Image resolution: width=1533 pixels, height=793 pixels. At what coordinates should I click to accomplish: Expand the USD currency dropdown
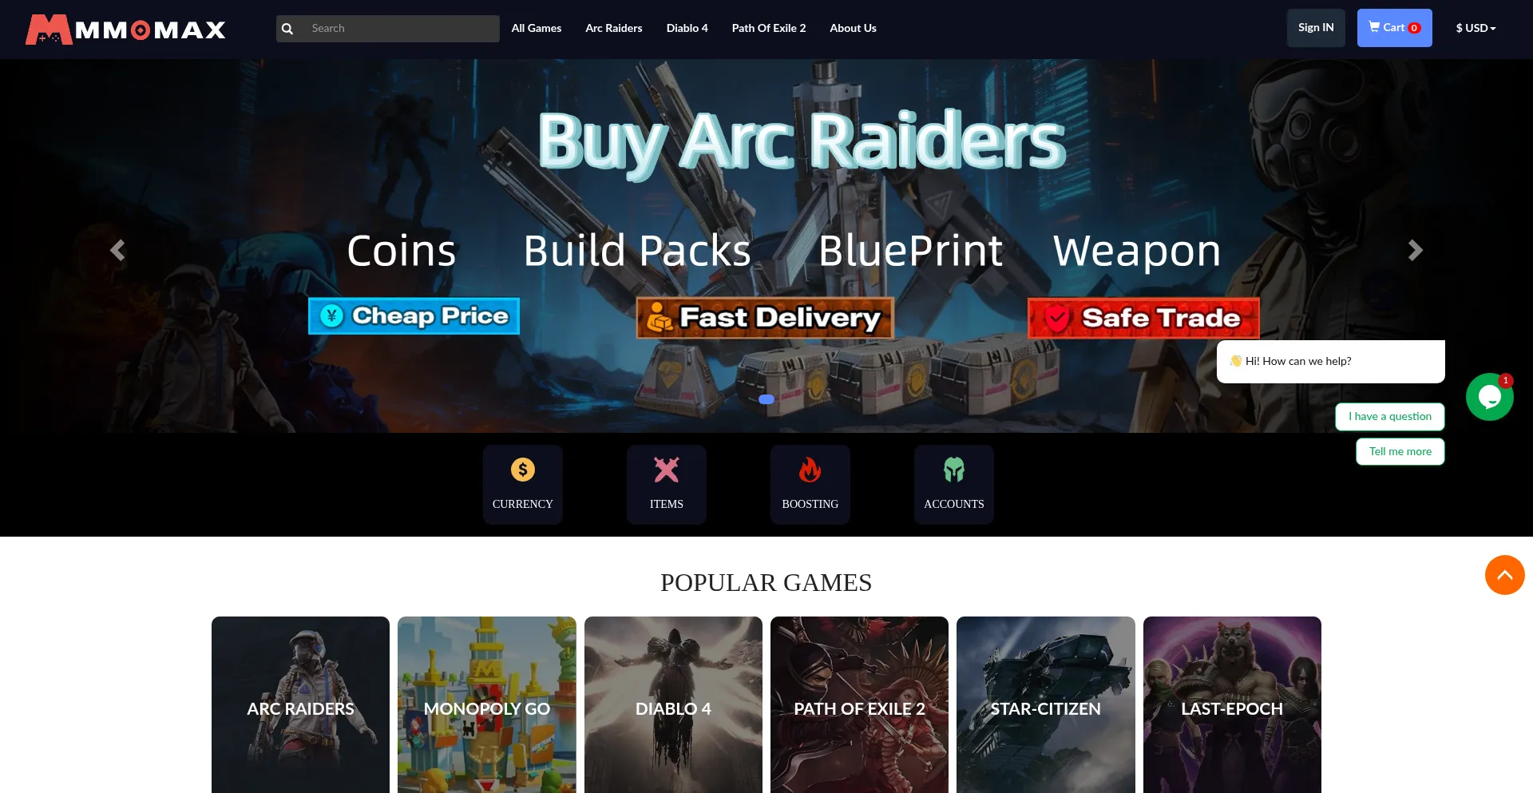coord(1476,28)
